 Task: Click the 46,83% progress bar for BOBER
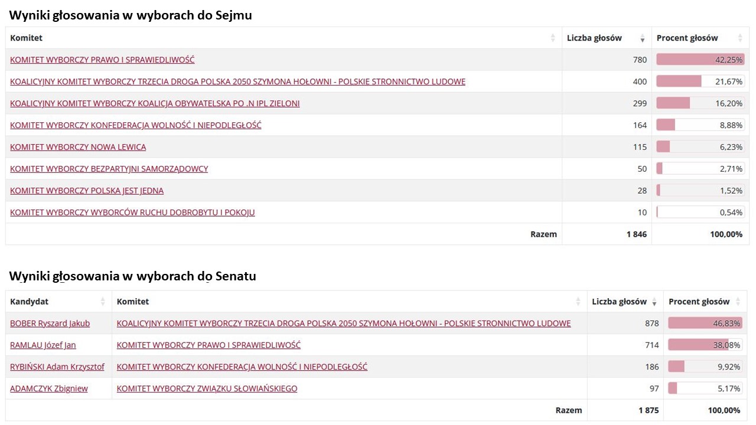705,323
